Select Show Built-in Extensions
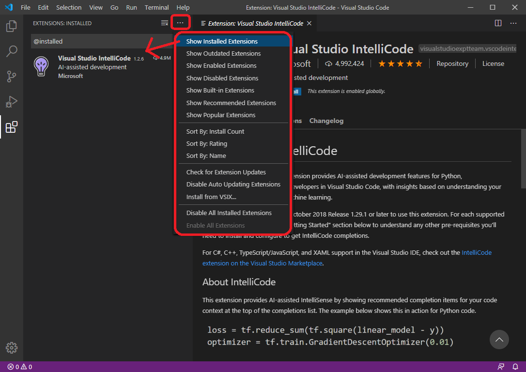 (x=233, y=90)
